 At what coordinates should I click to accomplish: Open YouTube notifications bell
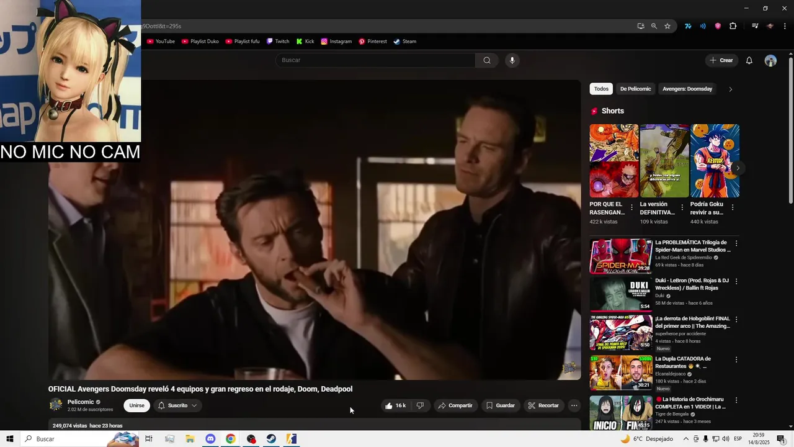(x=749, y=60)
